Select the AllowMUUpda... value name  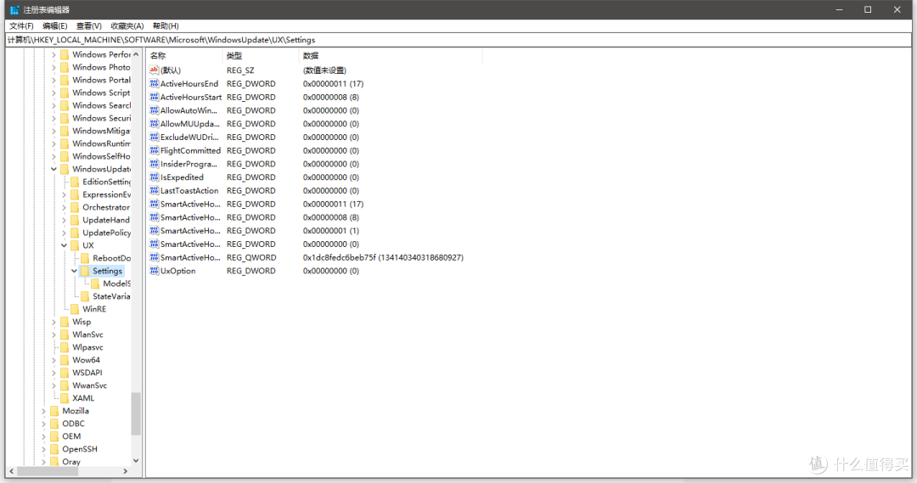tap(190, 124)
